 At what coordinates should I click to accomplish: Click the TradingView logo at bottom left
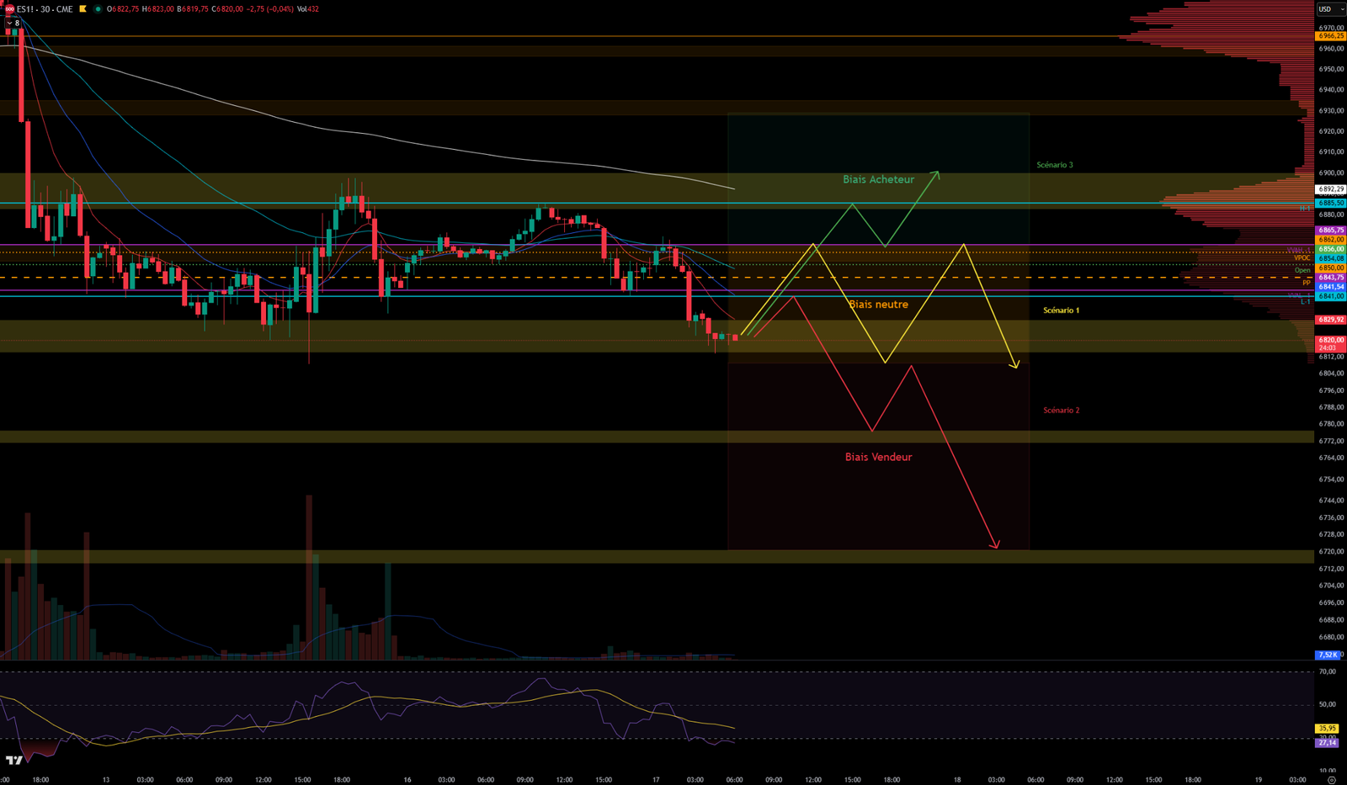coord(13,761)
